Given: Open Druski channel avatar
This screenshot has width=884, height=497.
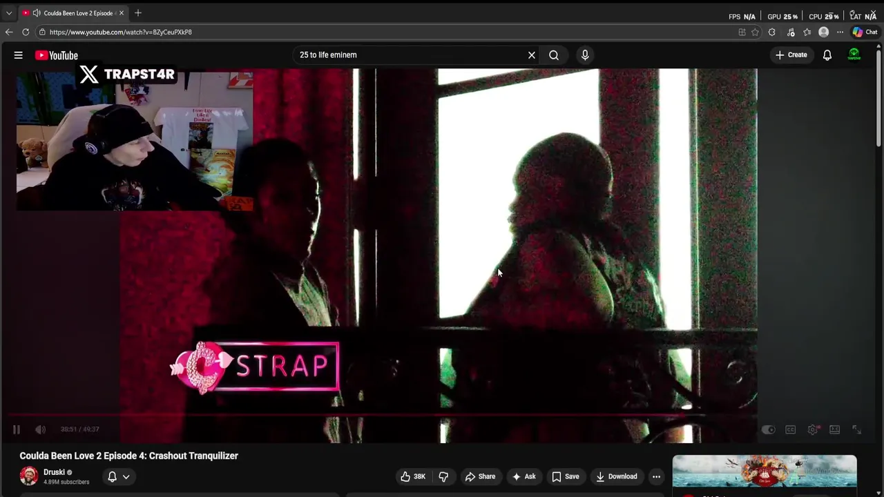Looking at the screenshot, I should tap(29, 476).
